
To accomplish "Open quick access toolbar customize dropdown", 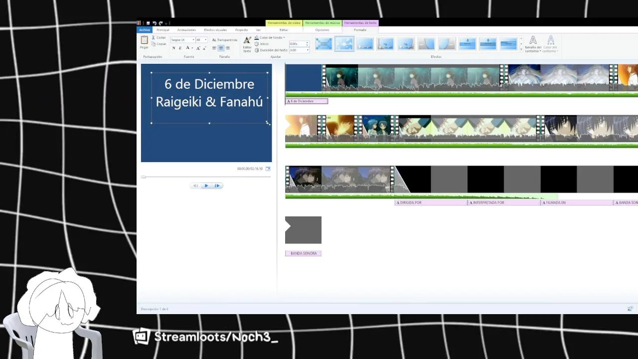I will pyautogui.click(x=166, y=23).
